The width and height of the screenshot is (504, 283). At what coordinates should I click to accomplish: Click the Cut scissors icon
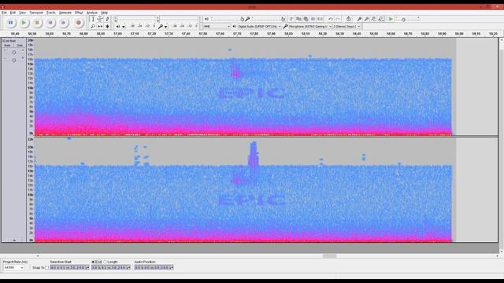[291, 19]
